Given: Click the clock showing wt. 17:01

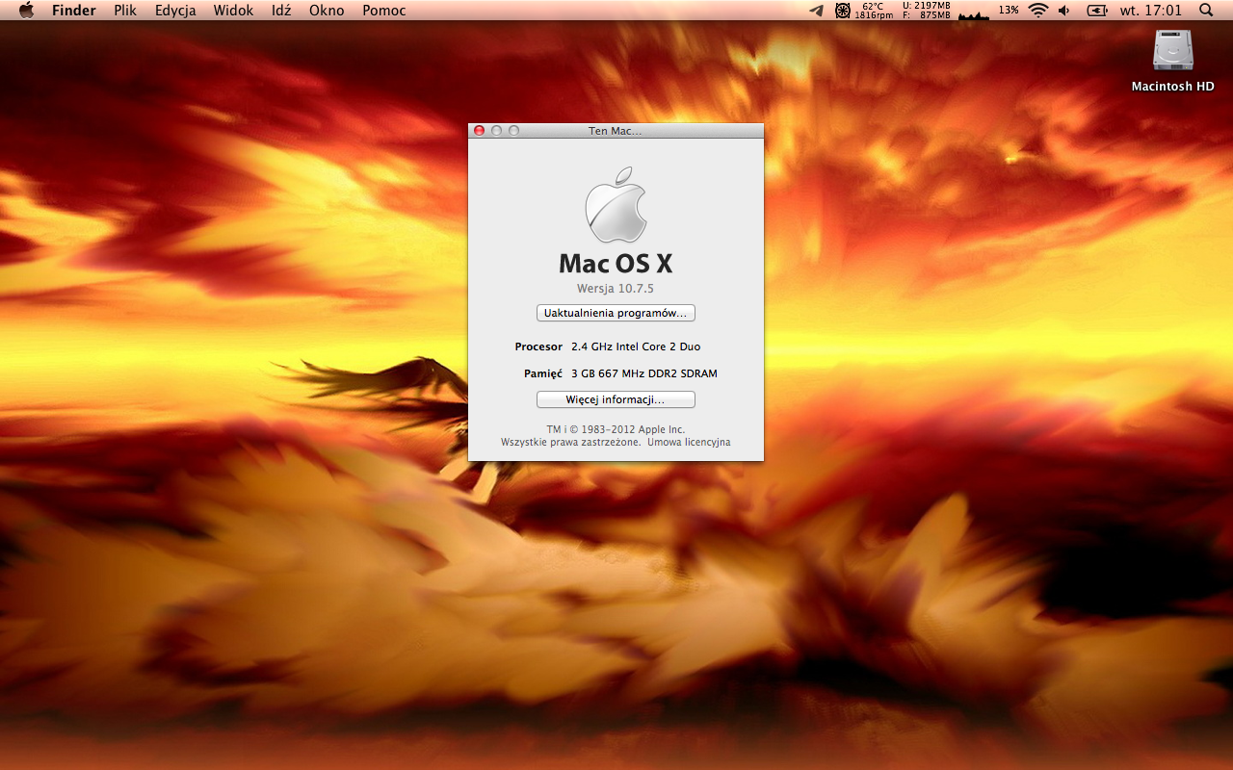Looking at the screenshot, I should pyautogui.click(x=1151, y=11).
